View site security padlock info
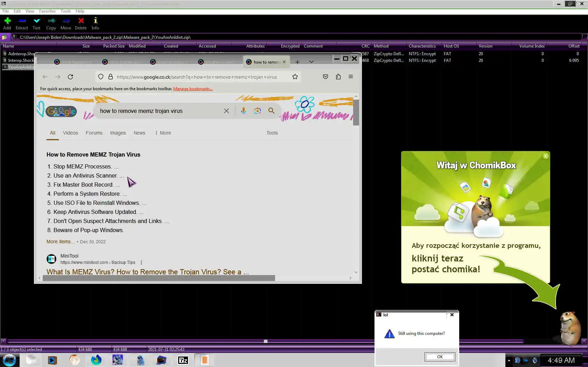Viewport: 588px width, 367px height. (x=111, y=77)
